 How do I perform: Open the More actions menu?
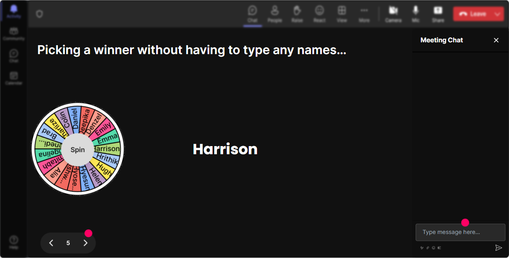pyautogui.click(x=364, y=13)
